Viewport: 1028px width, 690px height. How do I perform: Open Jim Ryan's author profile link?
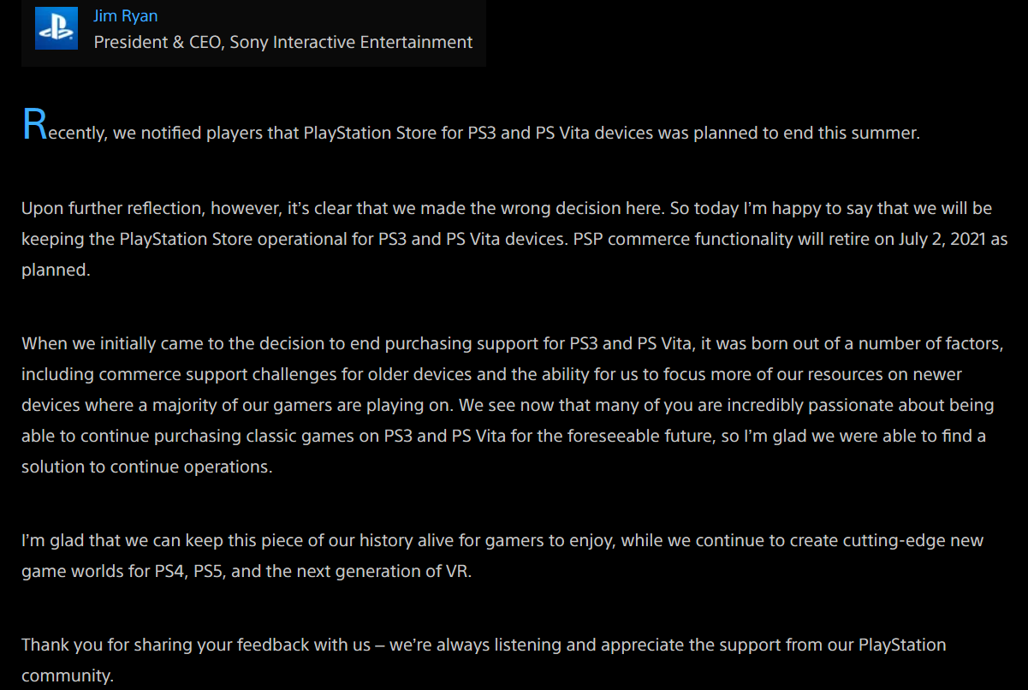(125, 16)
